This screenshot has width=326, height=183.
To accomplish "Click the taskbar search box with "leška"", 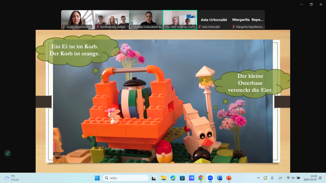I will (x=126, y=178).
